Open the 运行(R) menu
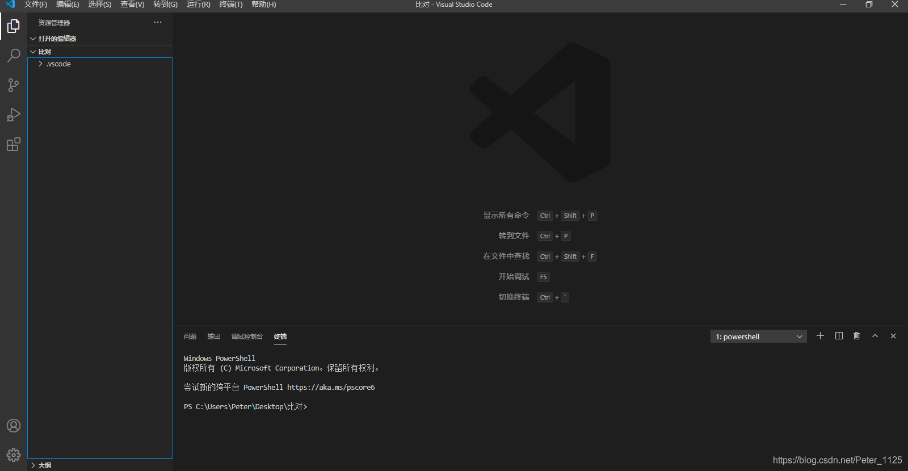The width and height of the screenshot is (908, 471). tap(198, 4)
